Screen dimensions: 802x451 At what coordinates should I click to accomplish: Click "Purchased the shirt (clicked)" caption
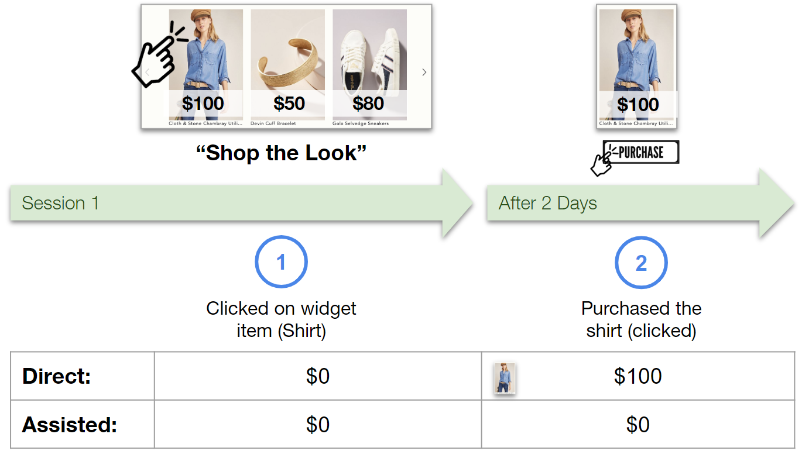coord(641,319)
